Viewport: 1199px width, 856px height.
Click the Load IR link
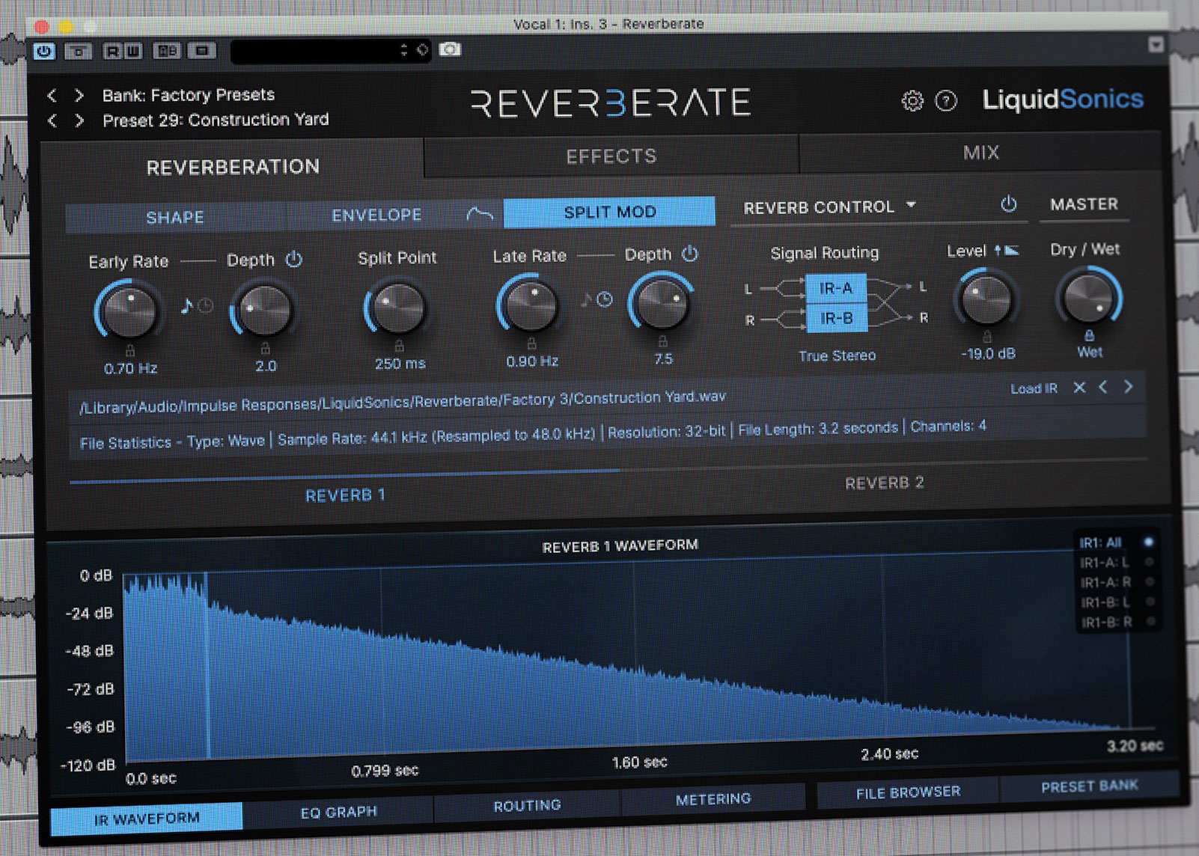coord(1034,388)
